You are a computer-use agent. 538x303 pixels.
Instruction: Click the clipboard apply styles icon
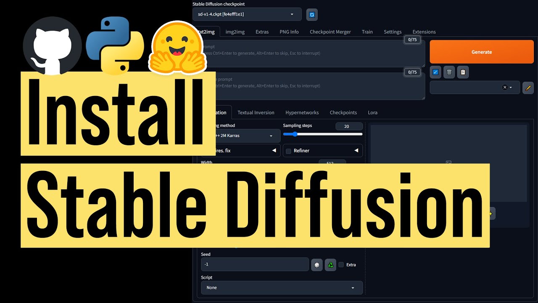463,72
